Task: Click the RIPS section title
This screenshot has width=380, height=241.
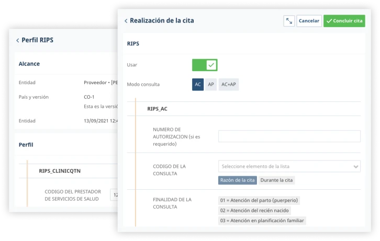Action: (133, 44)
